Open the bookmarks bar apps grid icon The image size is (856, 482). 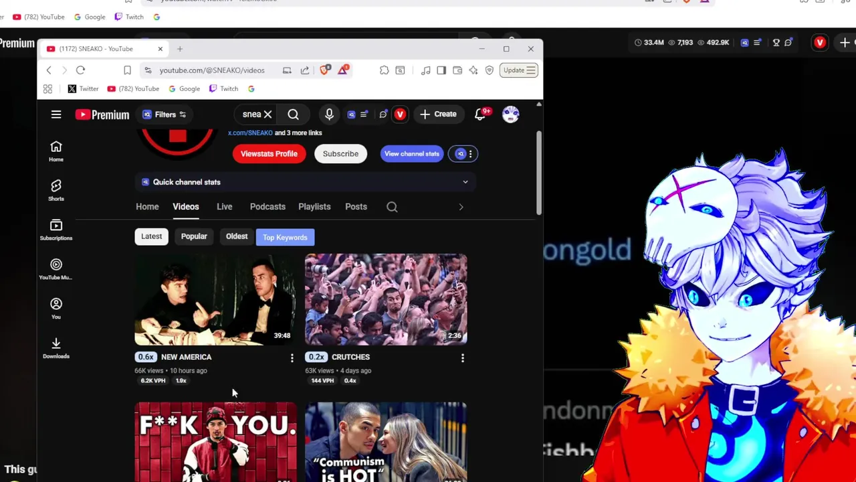tap(47, 88)
